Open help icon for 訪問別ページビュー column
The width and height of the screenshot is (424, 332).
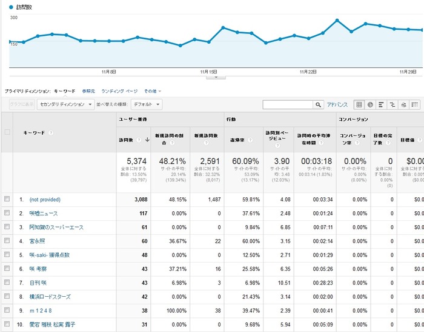coord(277,146)
